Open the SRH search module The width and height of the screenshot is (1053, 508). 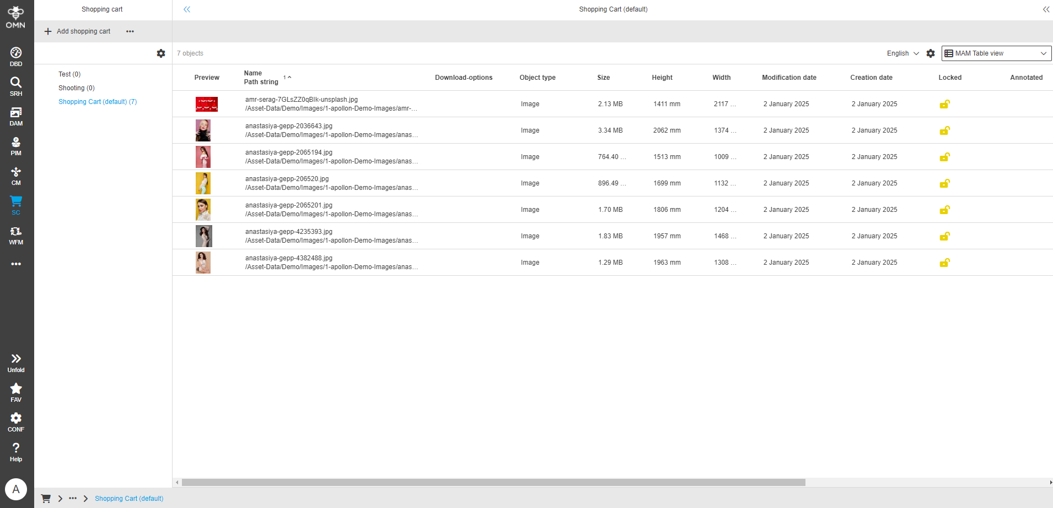pyautogui.click(x=16, y=86)
